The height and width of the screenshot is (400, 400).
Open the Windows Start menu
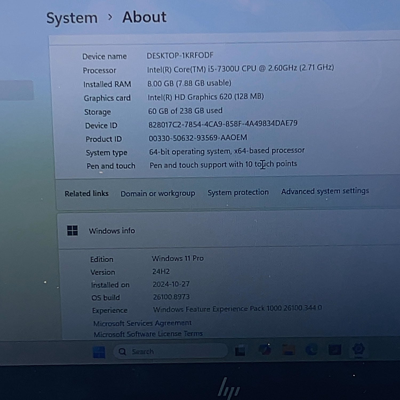pyautogui.click(x=99, y=352)
